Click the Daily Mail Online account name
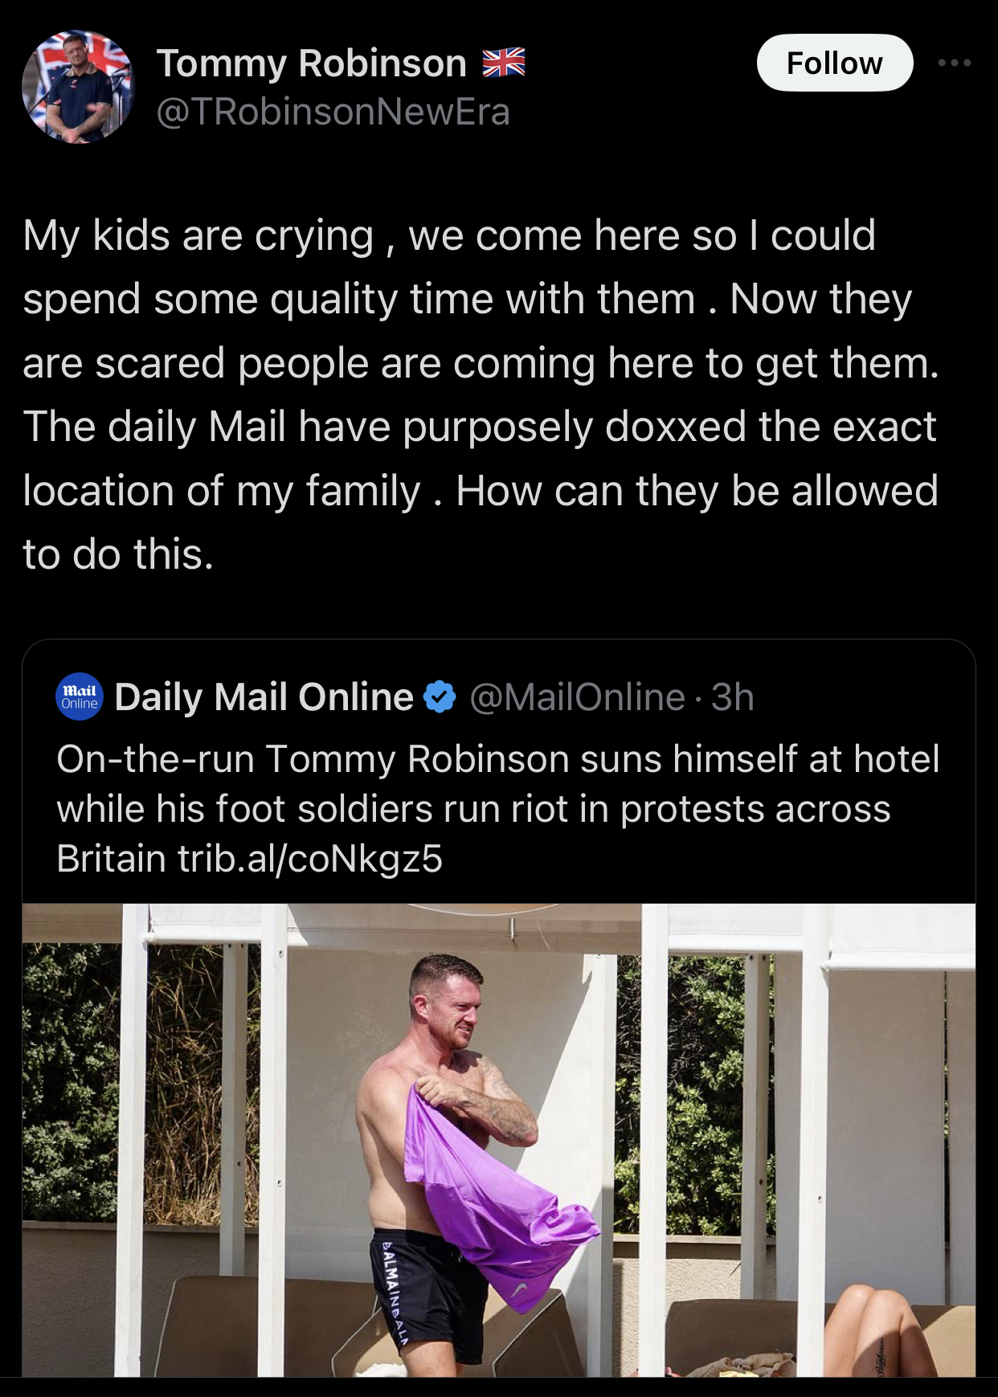This screenshot has height=1397, width=998. [264, 697]
